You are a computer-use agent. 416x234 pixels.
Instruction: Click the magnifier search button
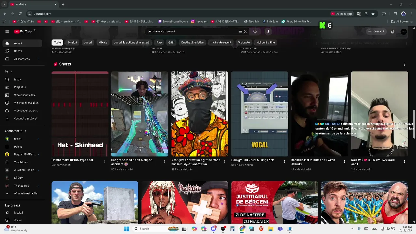(x=255, y=32)
